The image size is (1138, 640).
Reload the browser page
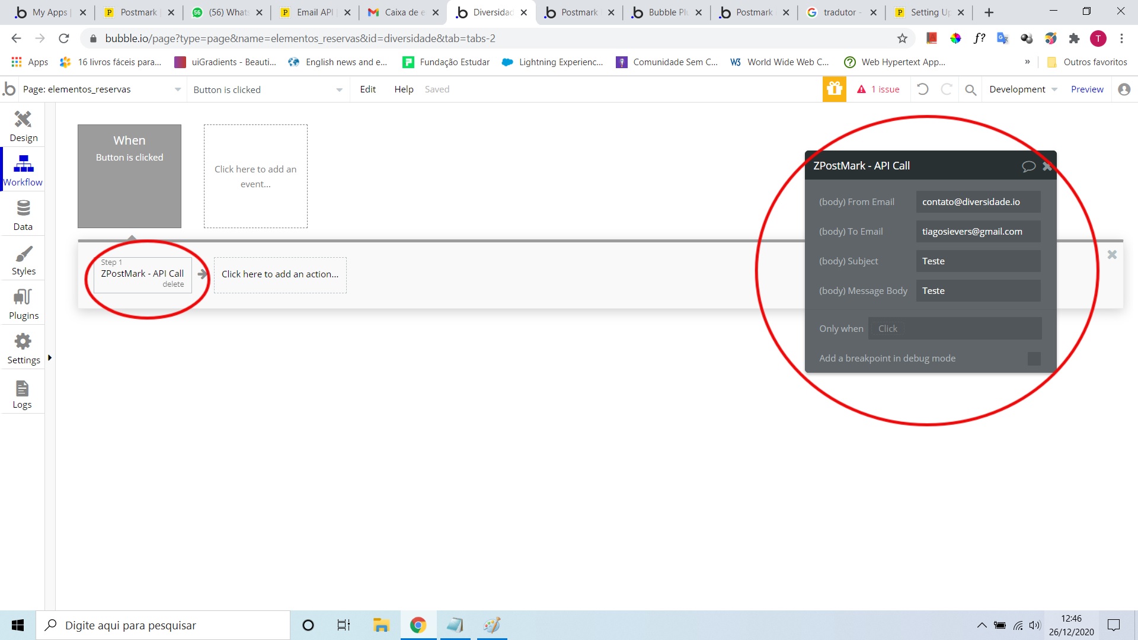pos(64,39)
